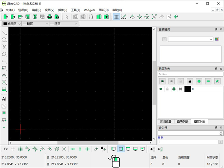Click the remove layer minus icon

(x=208, y=81)
